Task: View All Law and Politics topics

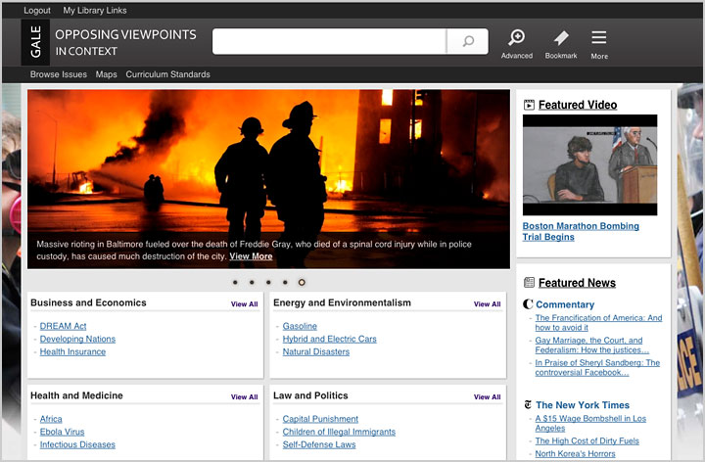Action: click(488, 396)
